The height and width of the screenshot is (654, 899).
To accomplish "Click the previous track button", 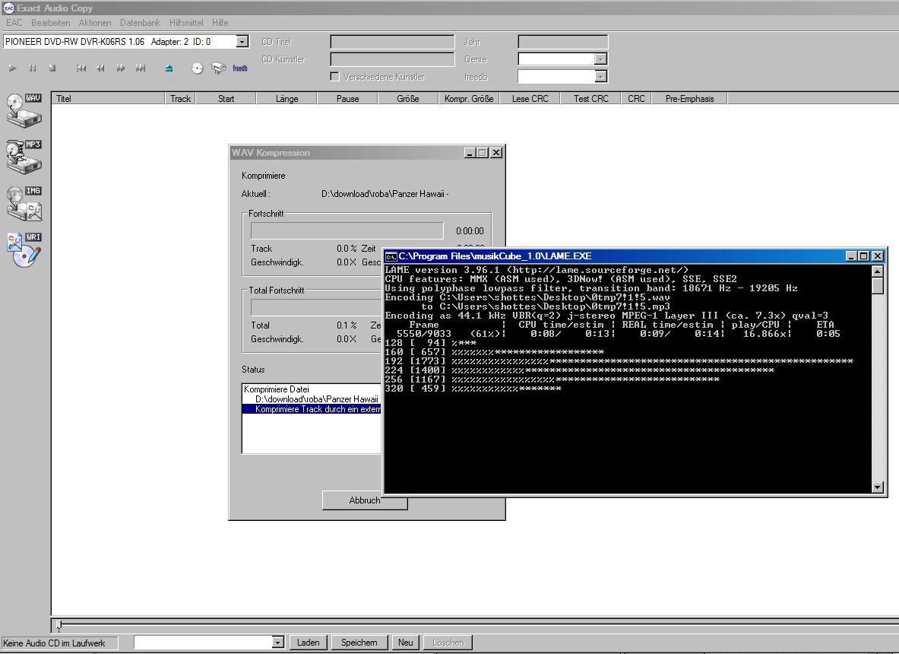I will click(81, 68).
